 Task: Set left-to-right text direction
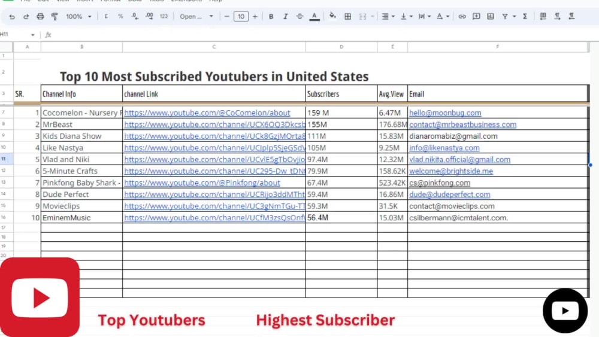point(557,16)
